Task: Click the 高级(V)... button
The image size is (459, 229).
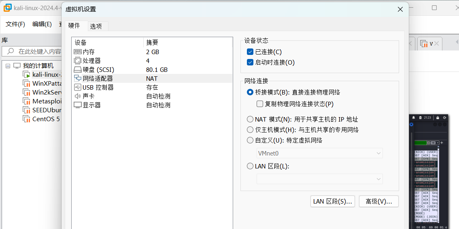Action: [x=379, y=202]
